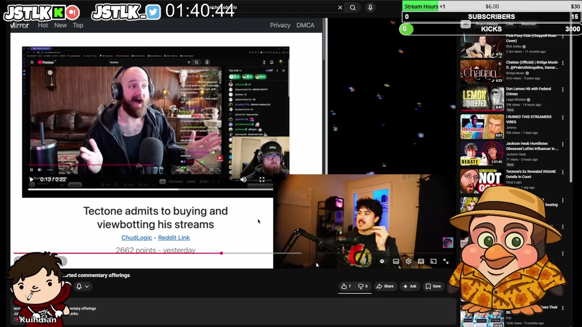The height and width of the screenshot is (327, 582).
Task: Open the Share dialog
Action: click(x=385, y=286)
